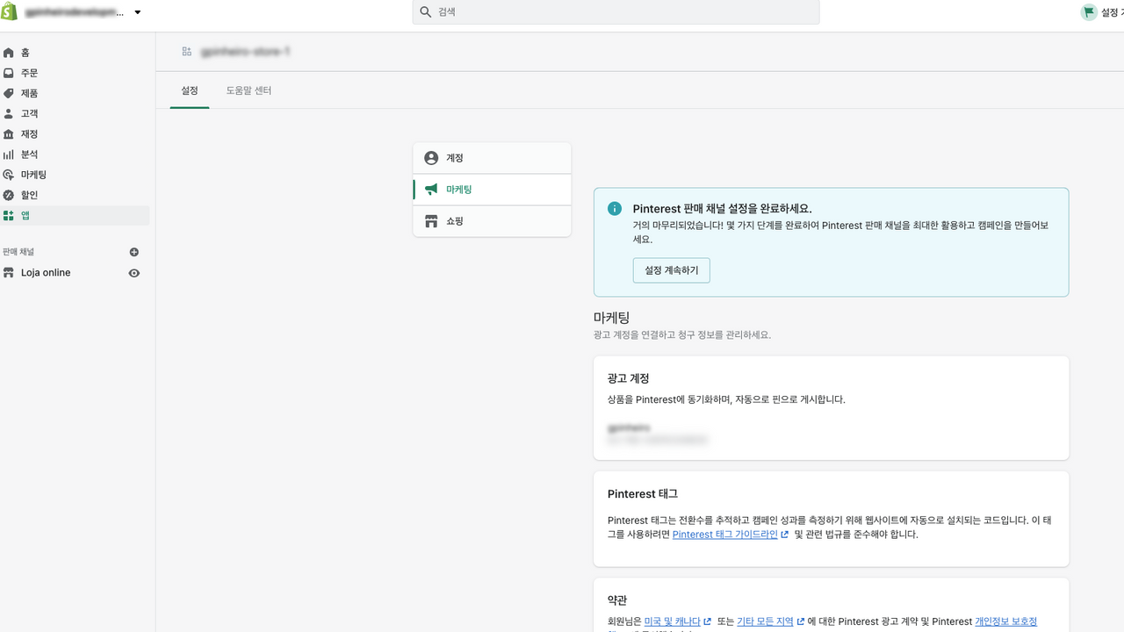Click the 판매 채널 sidebar label
The image size is (1124, 632).
coord(18,252)
